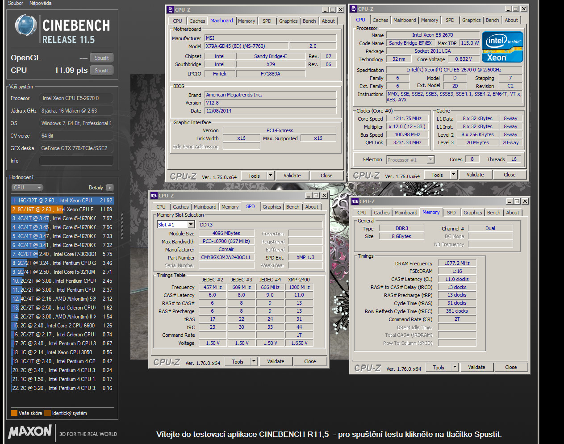Select ranking row 7 Intel Core i7-3630QM
The width and height of the screenshot is (564, 444).
pos(62,254)
